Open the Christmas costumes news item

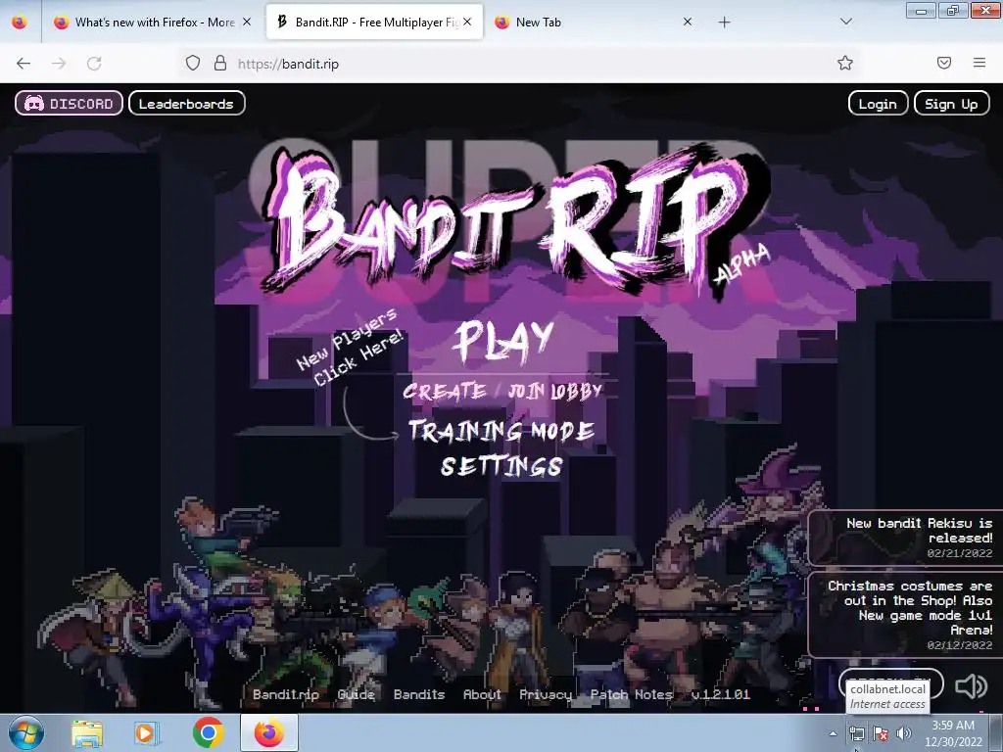tap(905, 615)
